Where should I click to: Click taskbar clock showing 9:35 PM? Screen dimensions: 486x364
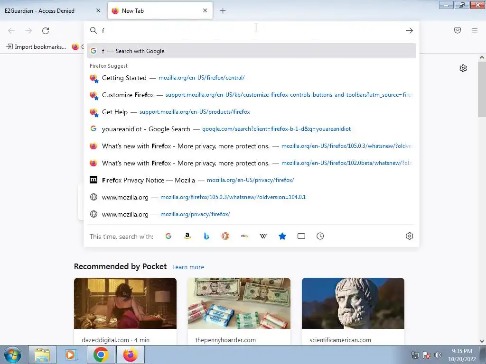pyautogui.click(x=462, y=355)
